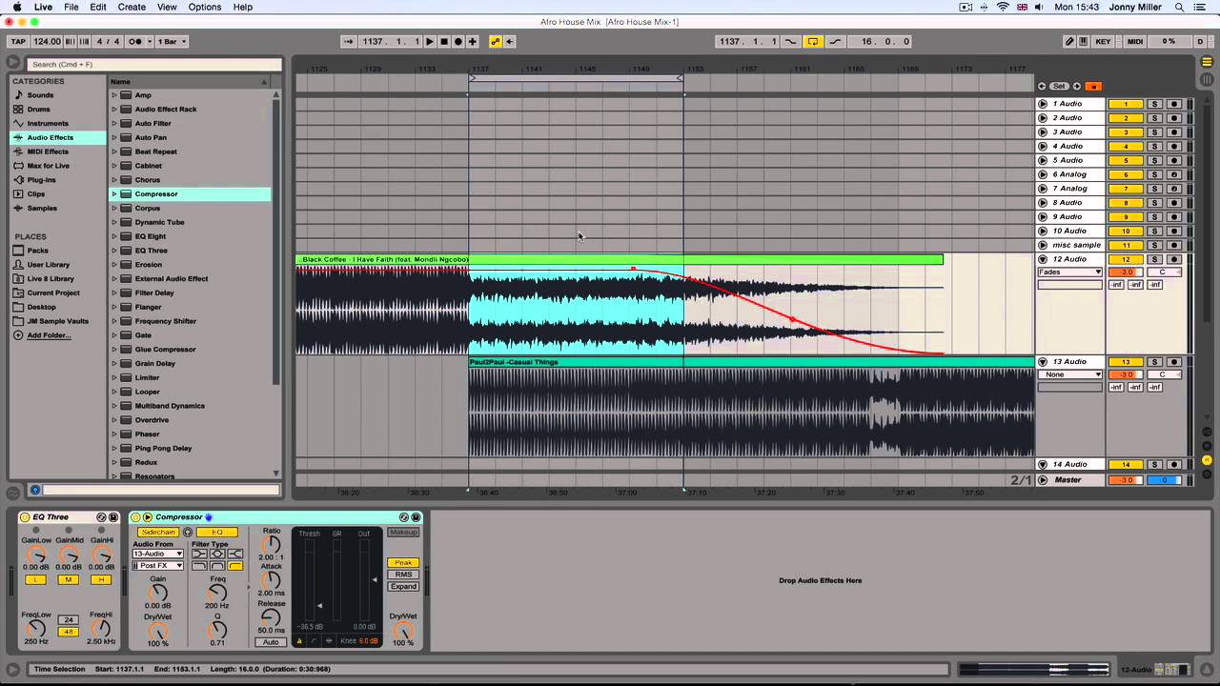Adjust the Compressor Ratio knob
The width and height of the screenshot is (1220, 686).
coord(272,544)
